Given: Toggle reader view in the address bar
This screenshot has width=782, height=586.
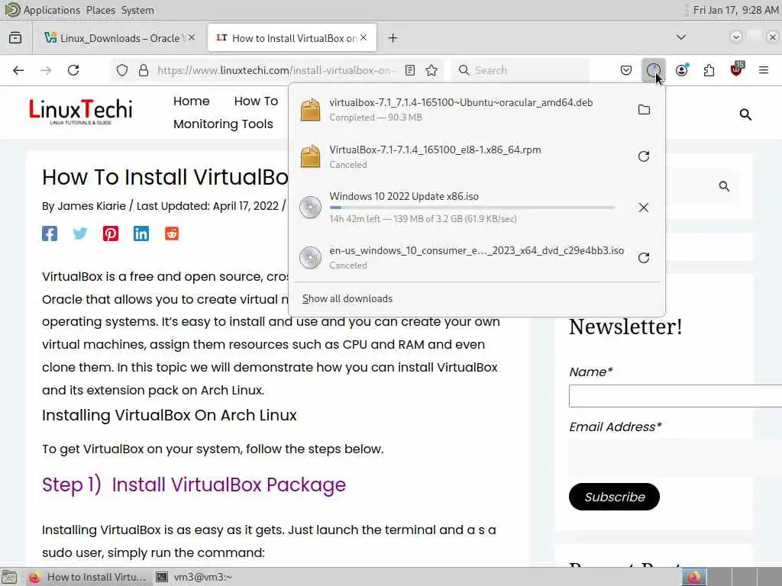Looking at the screenshot, I should click(x=410, y=70).
